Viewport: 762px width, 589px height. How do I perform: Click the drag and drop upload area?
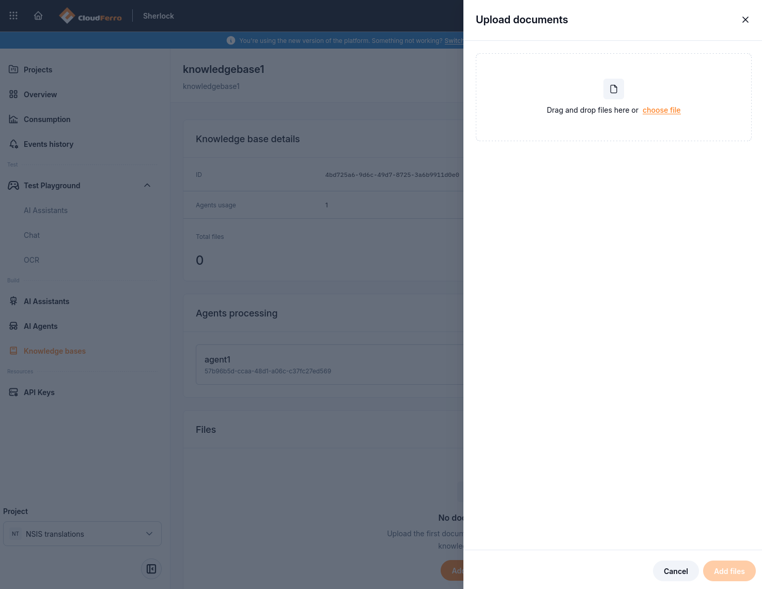pyautogui.click(x=614, y=97)
